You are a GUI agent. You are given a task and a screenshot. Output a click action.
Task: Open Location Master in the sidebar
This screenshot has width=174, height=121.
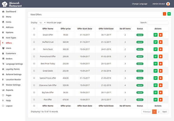(13, 80)
